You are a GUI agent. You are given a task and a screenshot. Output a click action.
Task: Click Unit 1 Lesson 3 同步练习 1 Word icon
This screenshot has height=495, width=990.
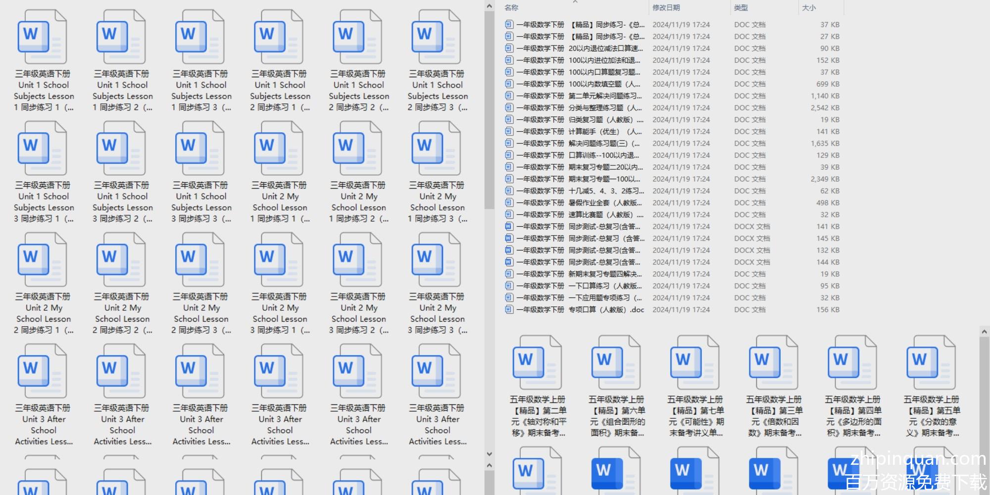(42, 148)
